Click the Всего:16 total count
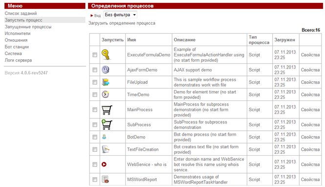325x187 pixels. tap(311, 30)
